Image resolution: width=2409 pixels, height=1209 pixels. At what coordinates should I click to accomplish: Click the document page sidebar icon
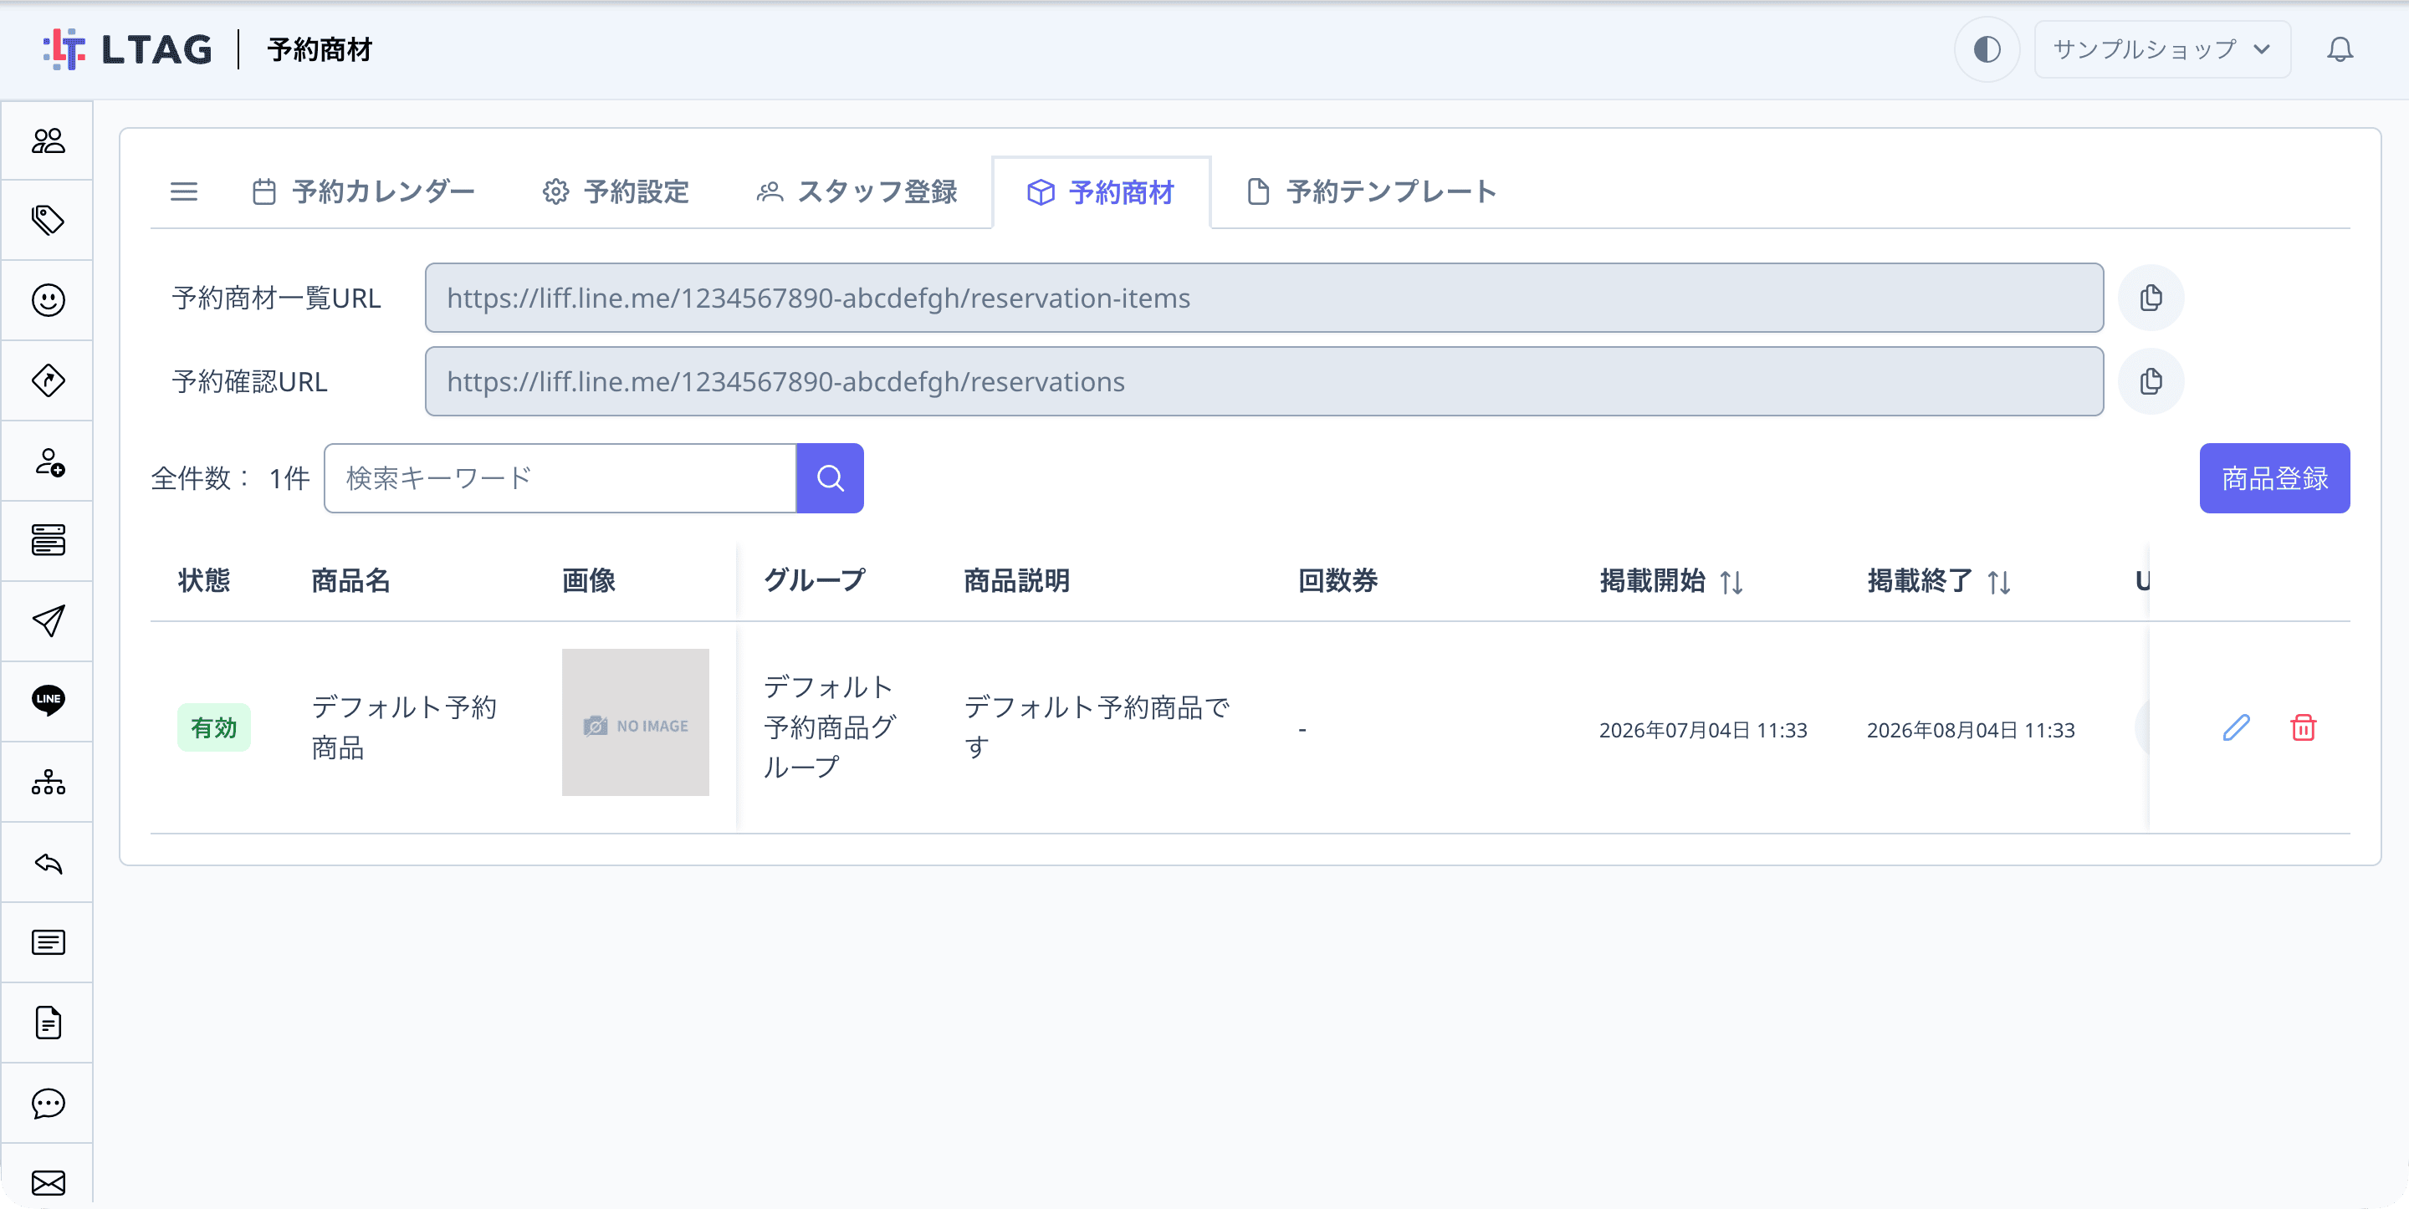[x=48, y=1023]
